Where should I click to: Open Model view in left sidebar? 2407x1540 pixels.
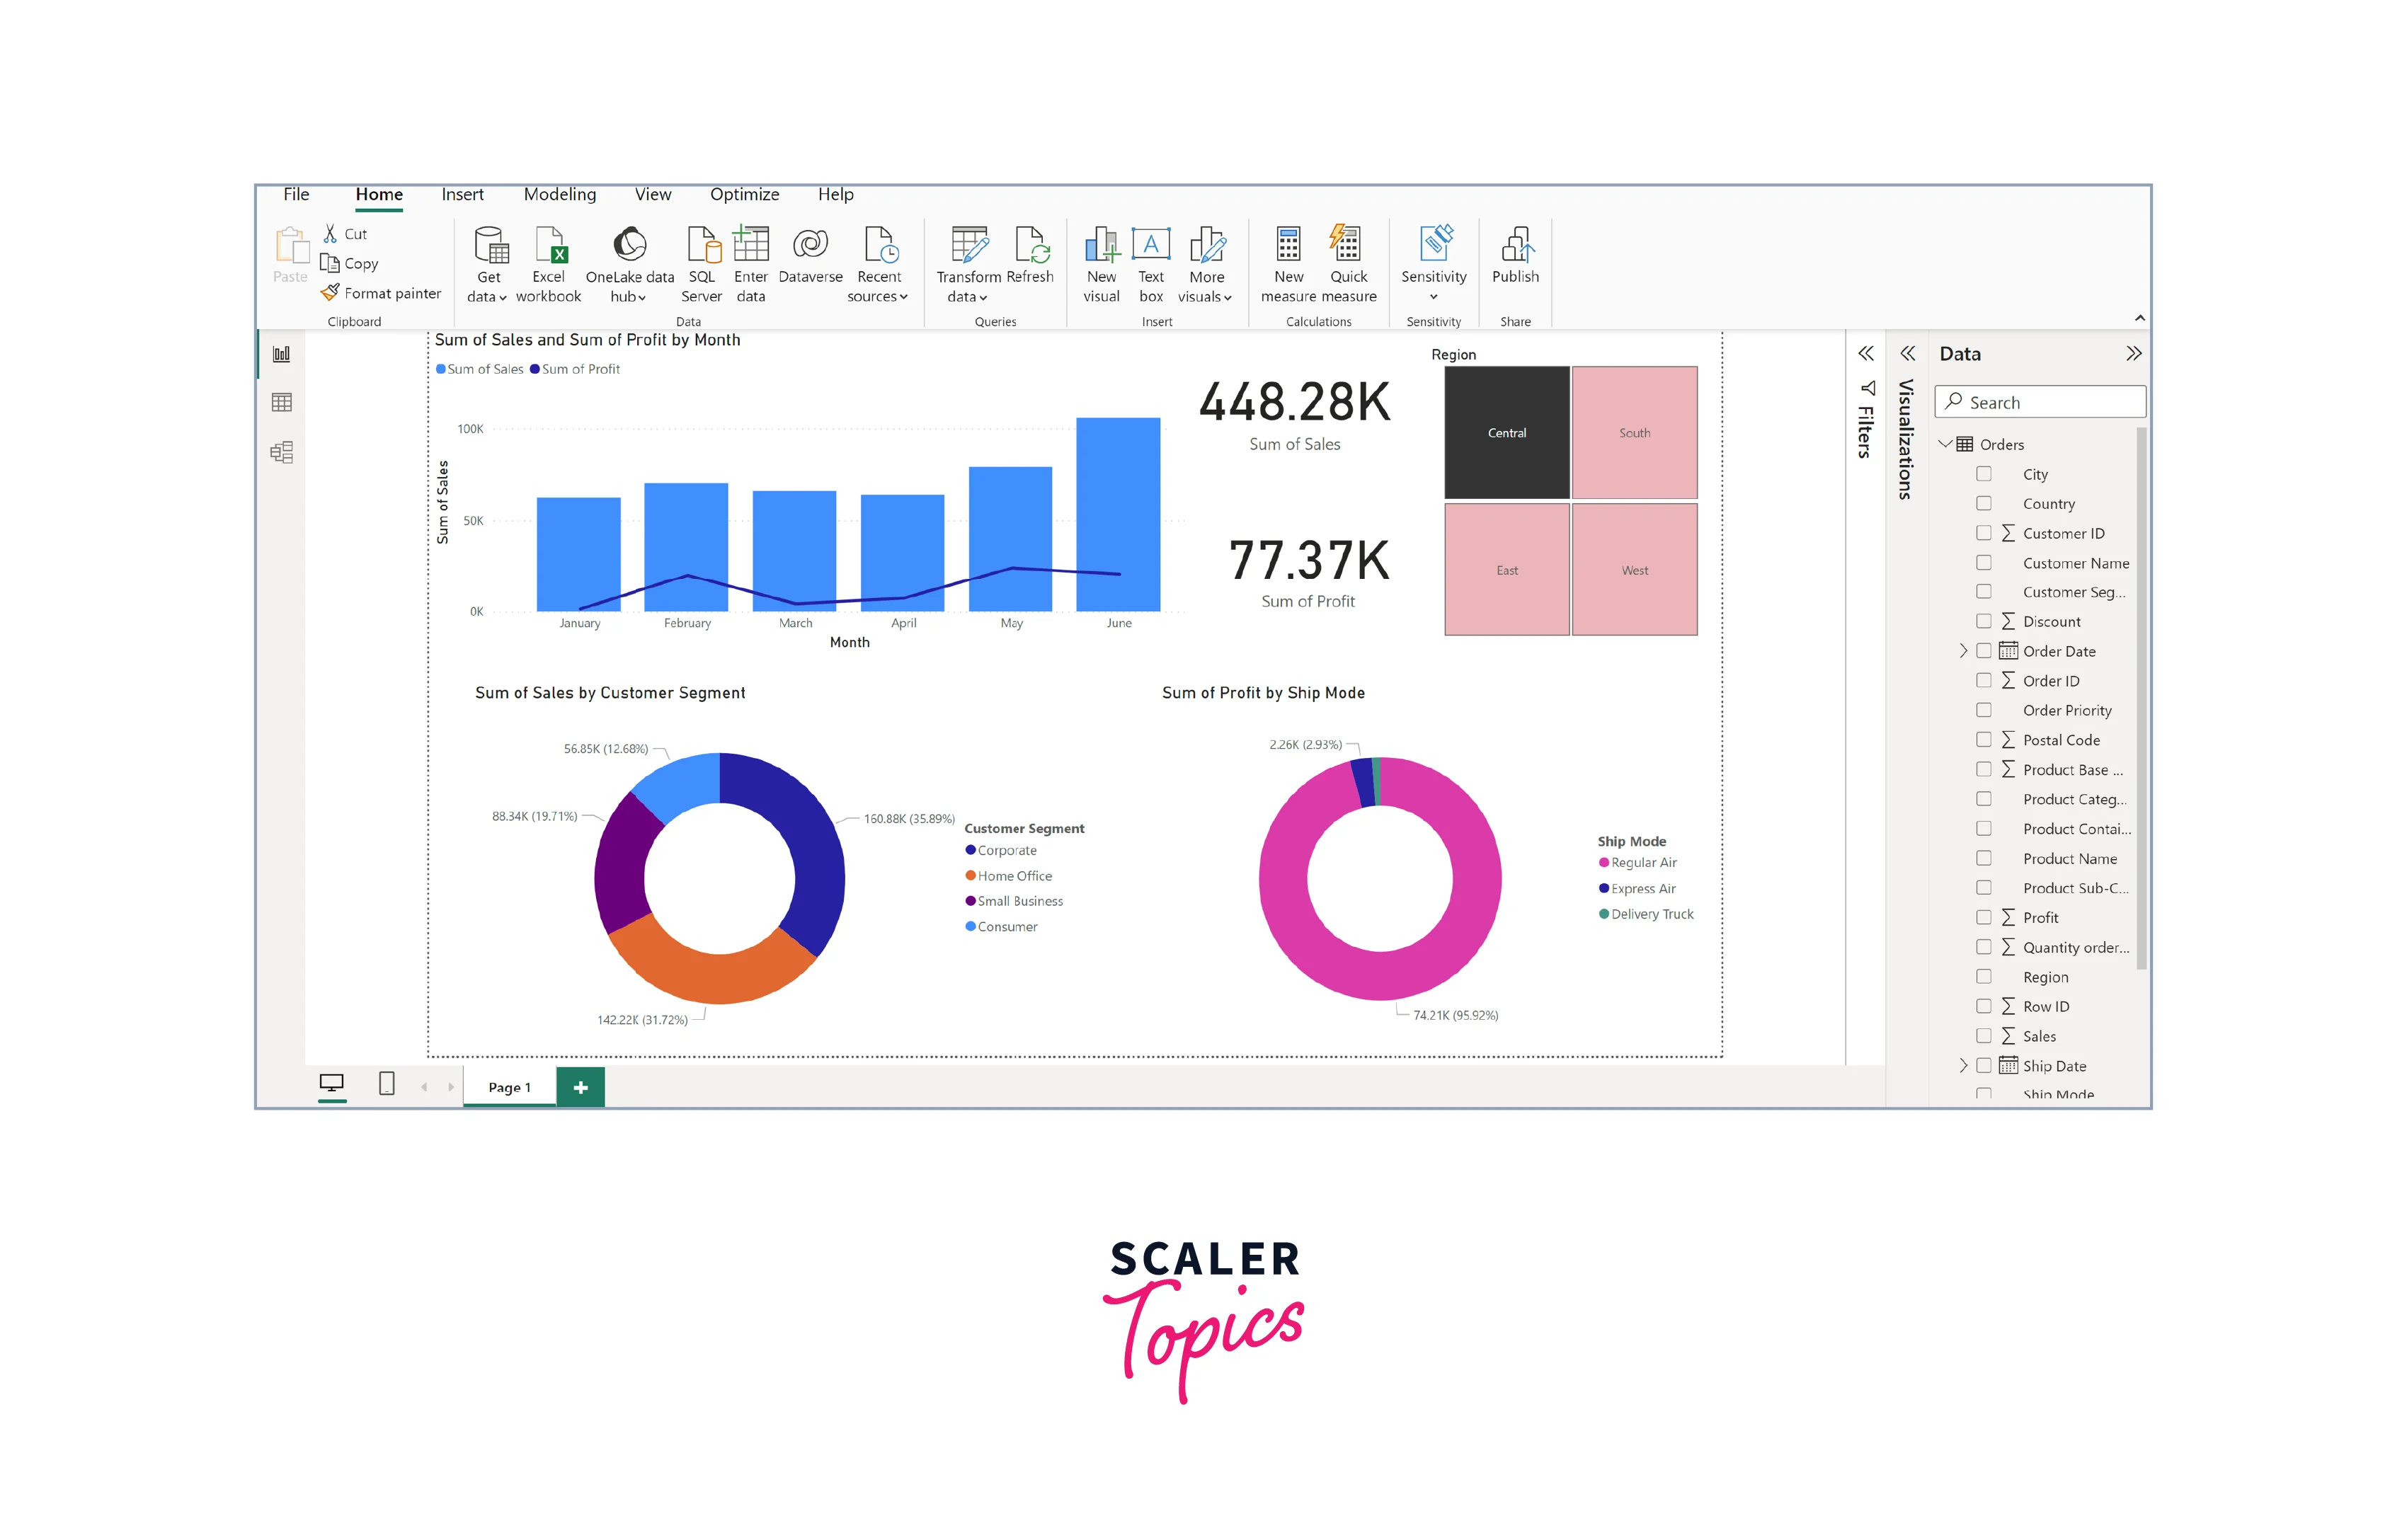coord(282,452)
